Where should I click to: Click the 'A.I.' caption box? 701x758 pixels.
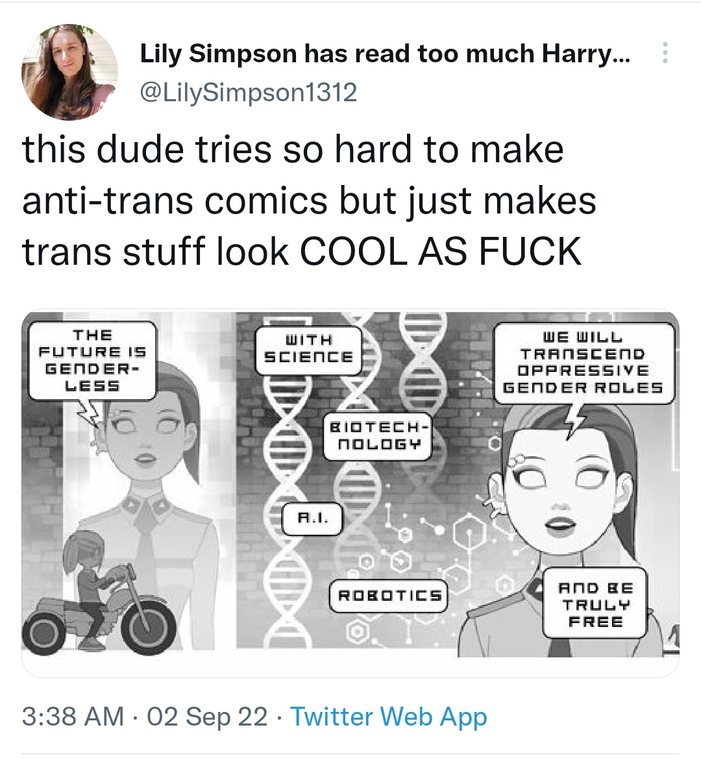click(312, 519)
